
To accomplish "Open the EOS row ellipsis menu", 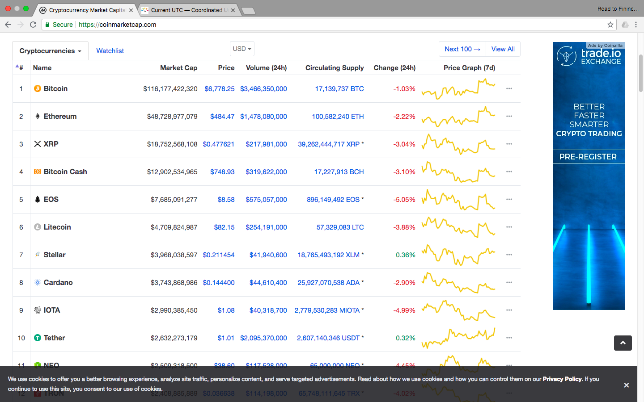I will coord(509,199).
